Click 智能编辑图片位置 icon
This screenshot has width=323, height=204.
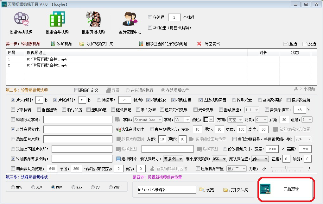click(x=191, y=139)
